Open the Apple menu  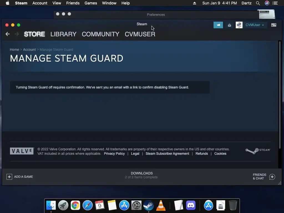click(7, 3)
